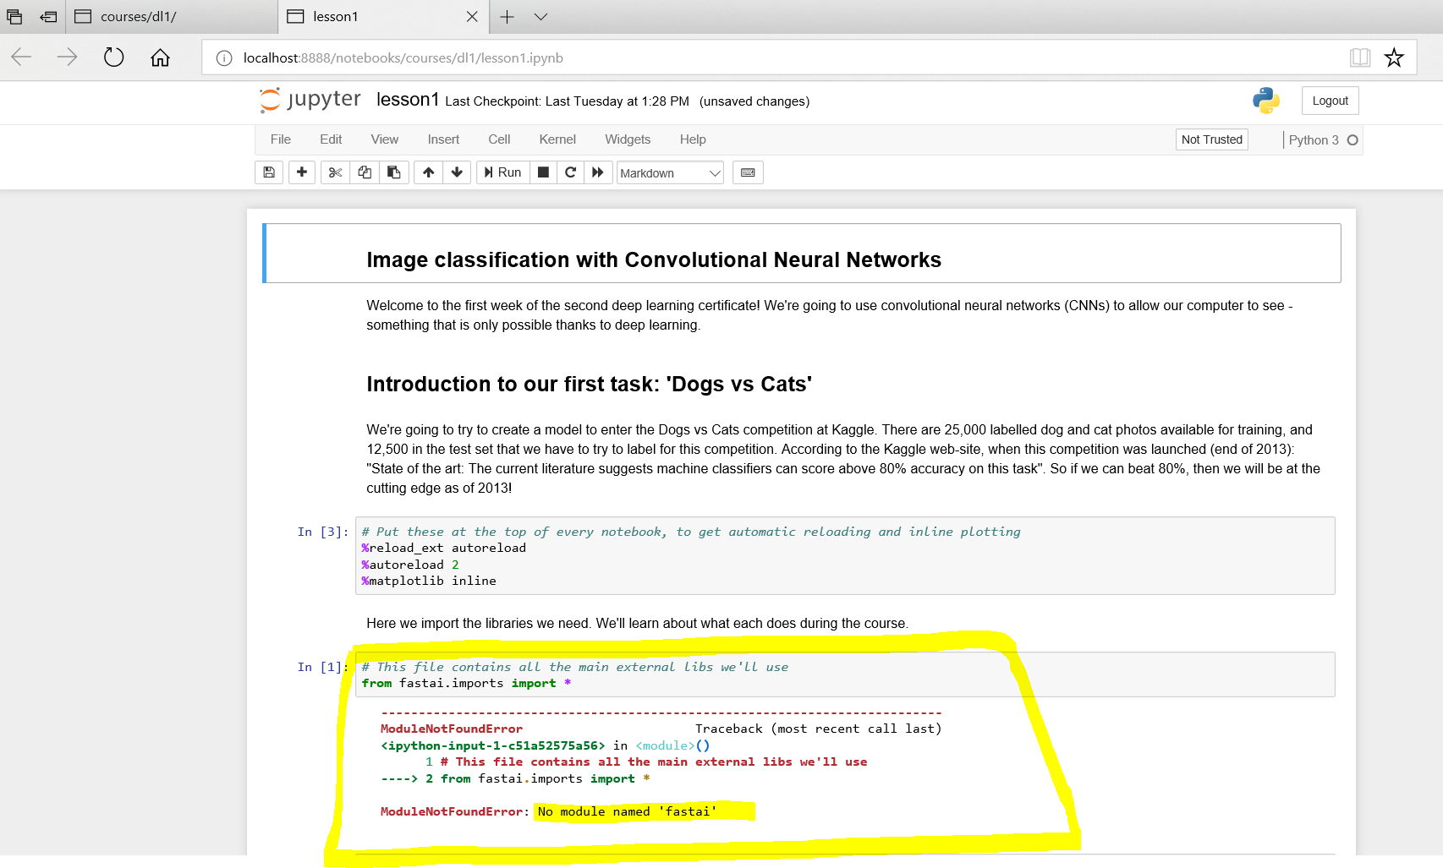Open the command palette keyboard icon

[x=747, y=172]
